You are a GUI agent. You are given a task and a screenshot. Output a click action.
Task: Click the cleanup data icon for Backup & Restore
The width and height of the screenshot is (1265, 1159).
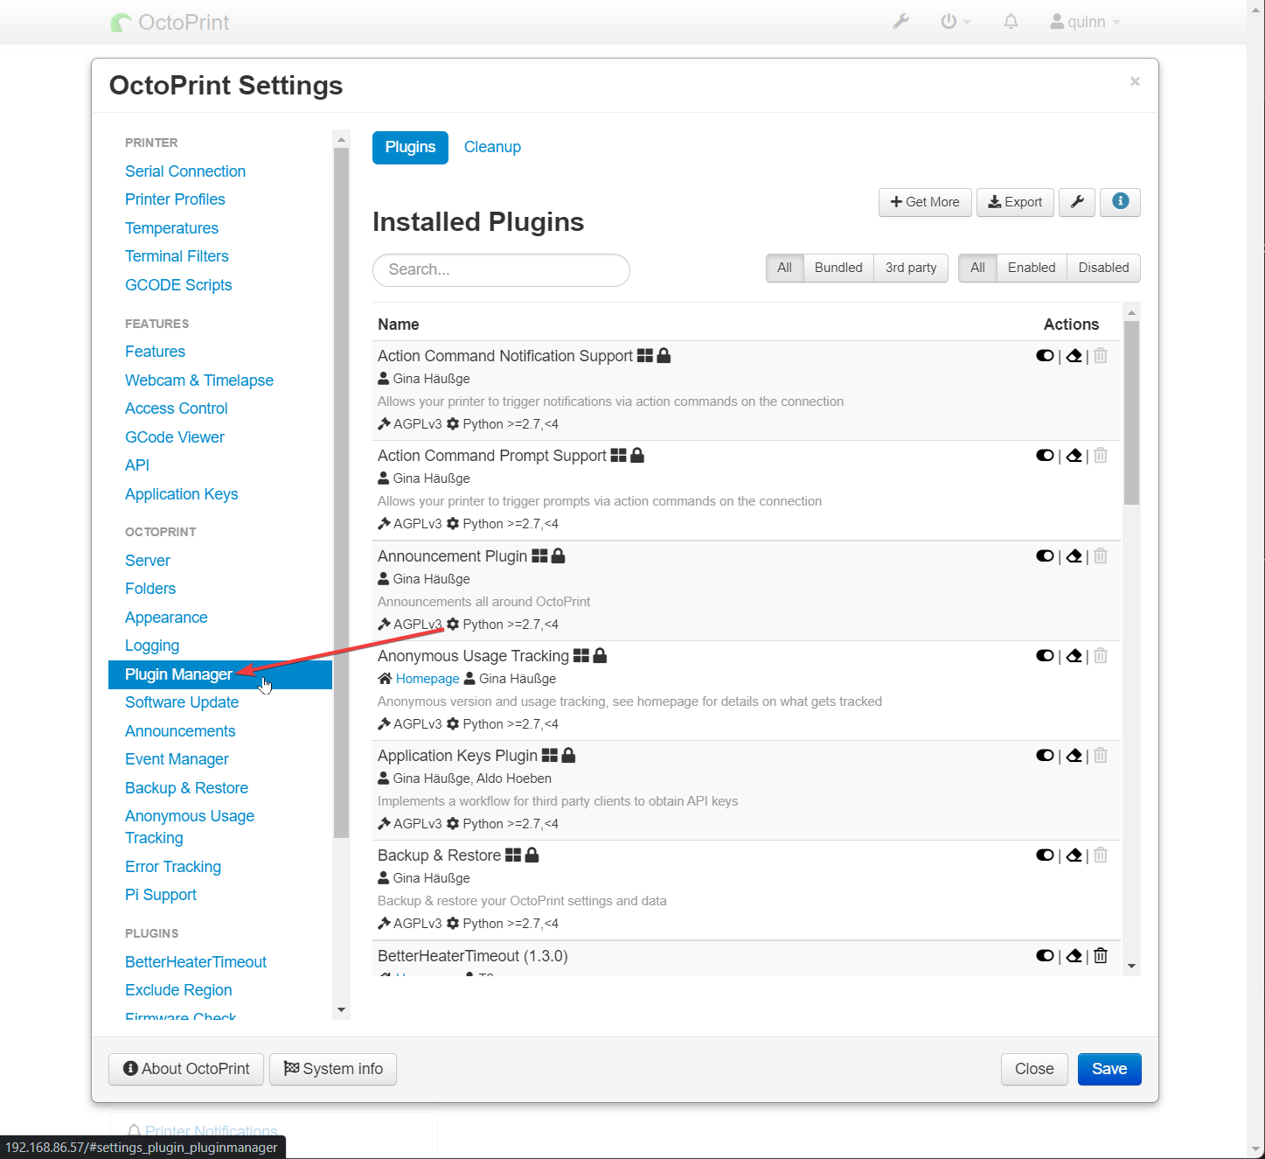[1074, 855]
